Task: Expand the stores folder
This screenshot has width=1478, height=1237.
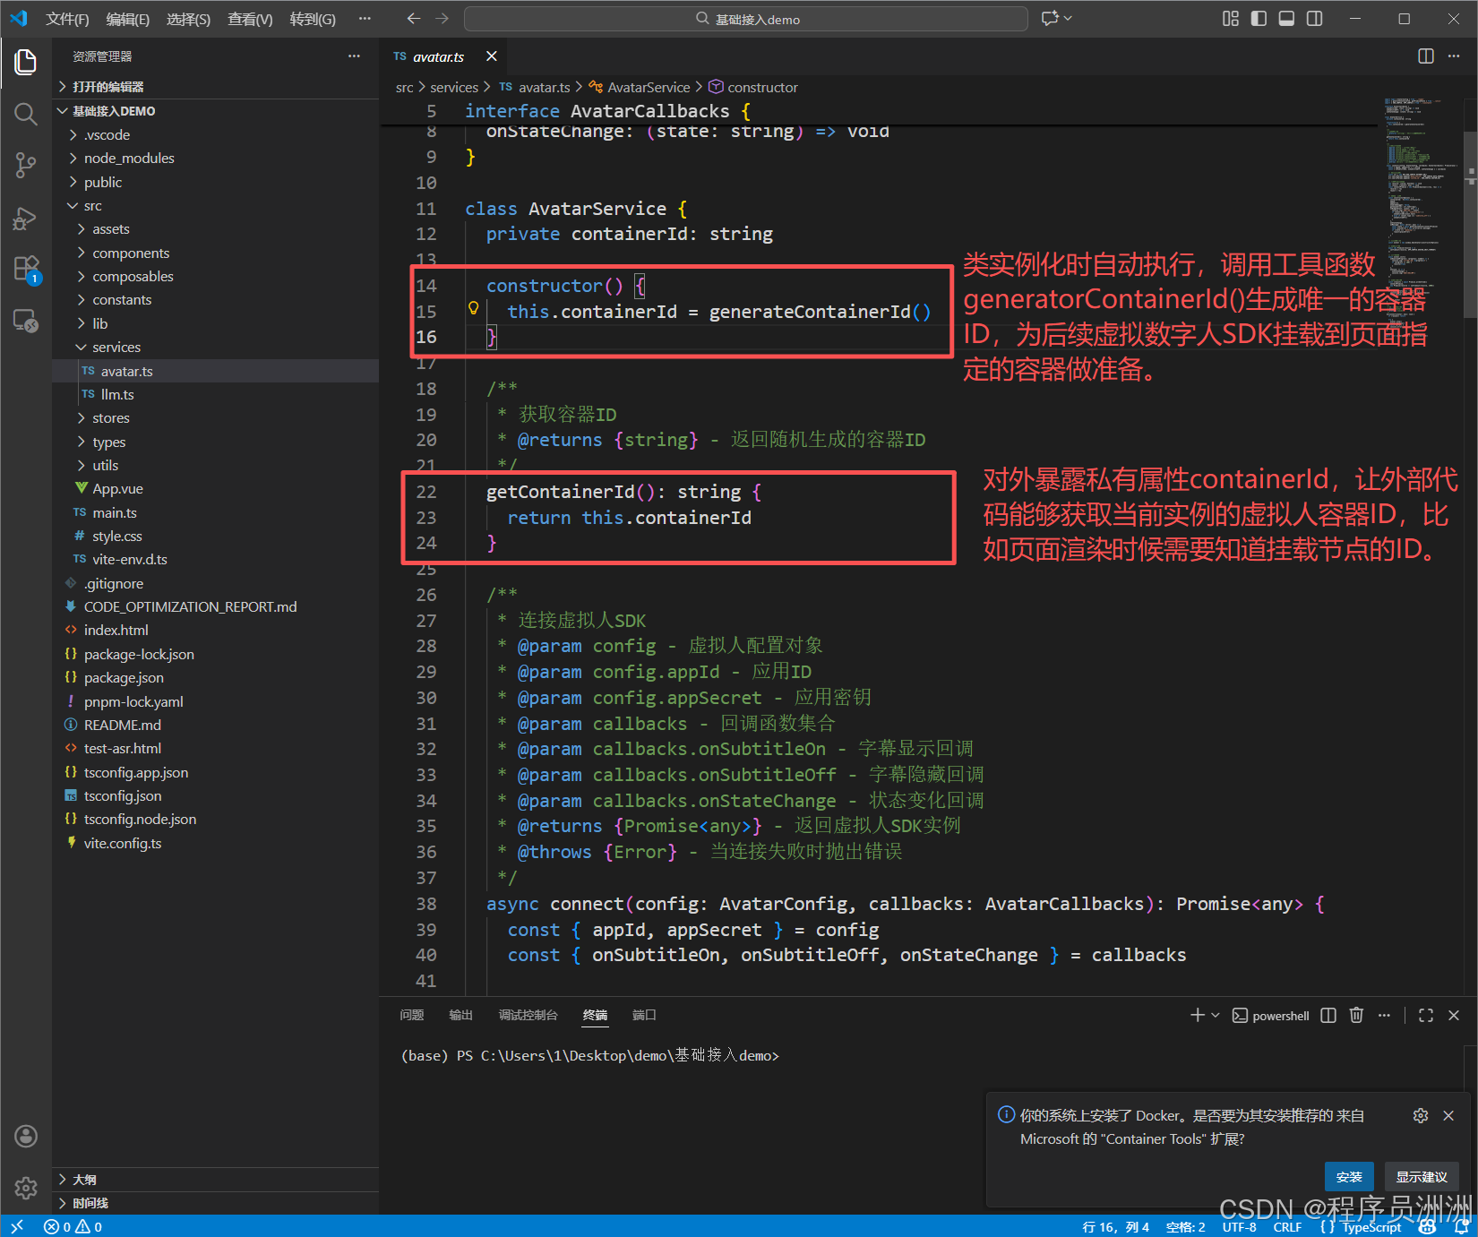Action: [x=215, y=417]
